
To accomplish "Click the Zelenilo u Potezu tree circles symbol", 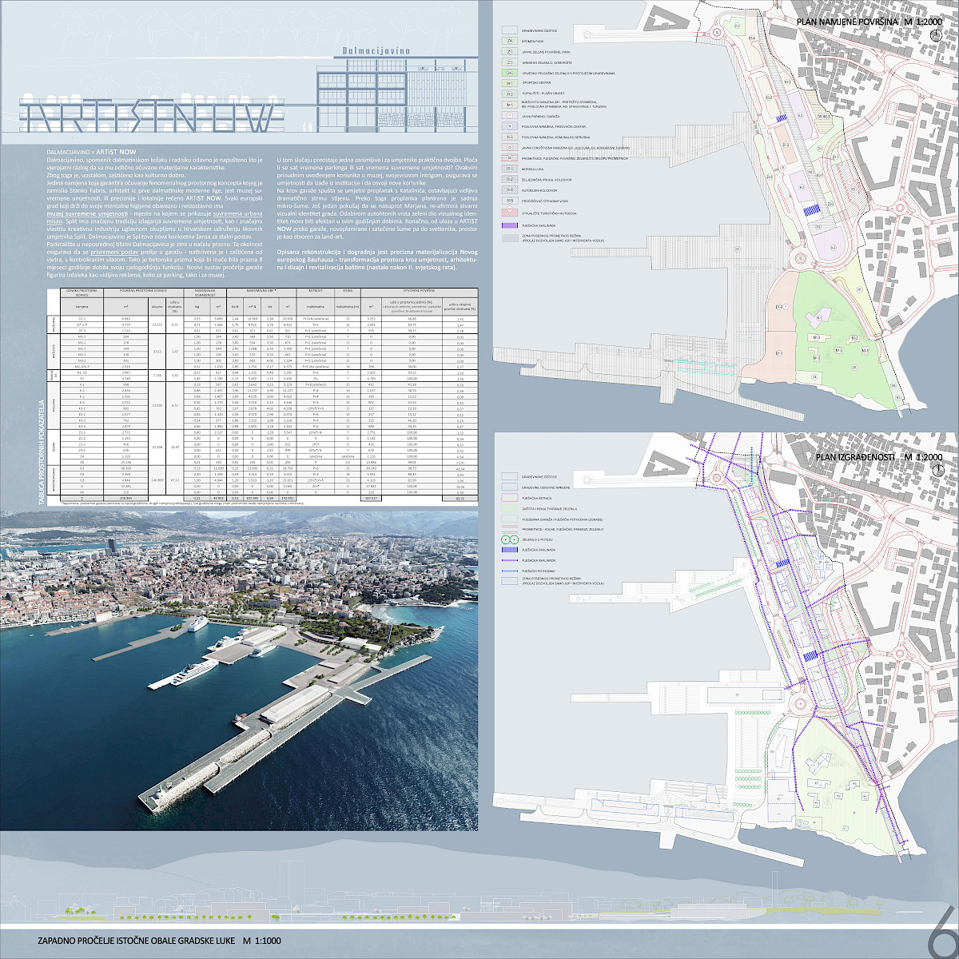I will [509, 539].
